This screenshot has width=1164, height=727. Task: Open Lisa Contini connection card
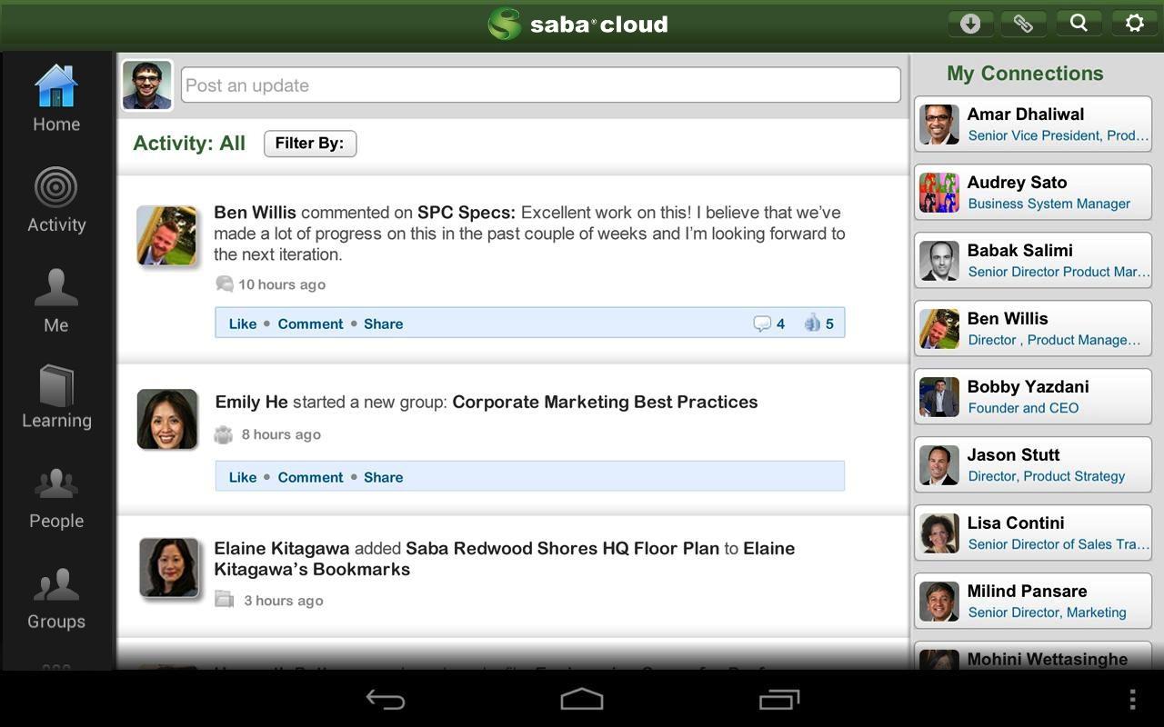pos(1033,533)
